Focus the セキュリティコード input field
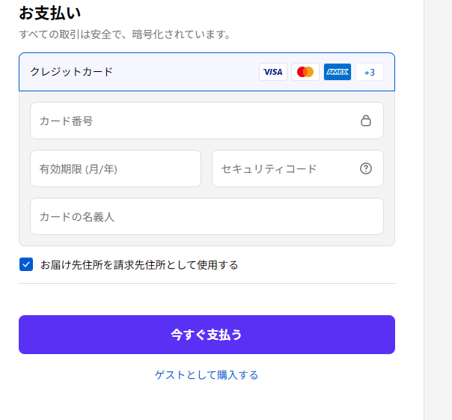Viewport: 452px width, 420px height. pyautogui.click(x=284, y=168)
